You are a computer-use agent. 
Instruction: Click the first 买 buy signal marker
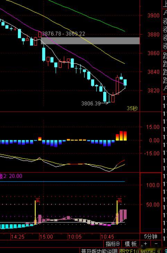[38, 201]
